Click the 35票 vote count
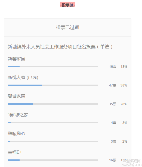 [x=113, y=104]
